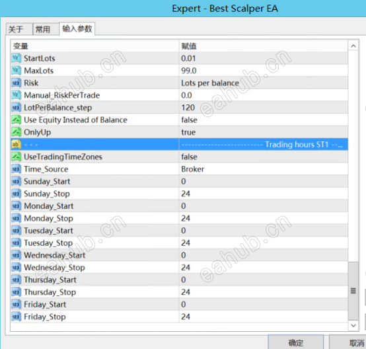This screenshot has width=366, height=349.
Task: Edit the Monday_Stop value 24
Action: pyautogui.click(x=186, y=218)
